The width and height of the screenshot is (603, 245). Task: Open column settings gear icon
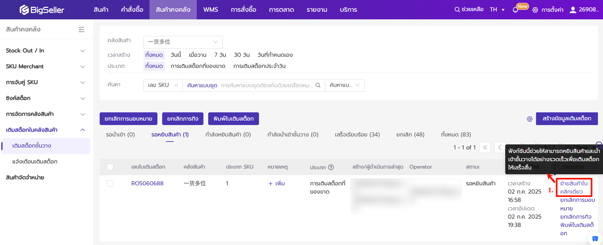[530, 119]
